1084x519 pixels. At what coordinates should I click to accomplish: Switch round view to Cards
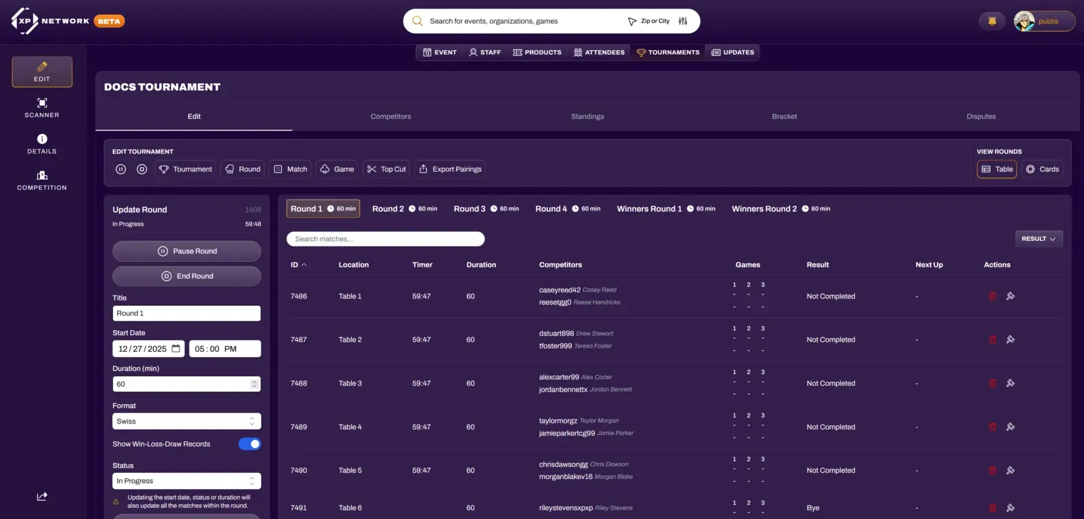1042,169
